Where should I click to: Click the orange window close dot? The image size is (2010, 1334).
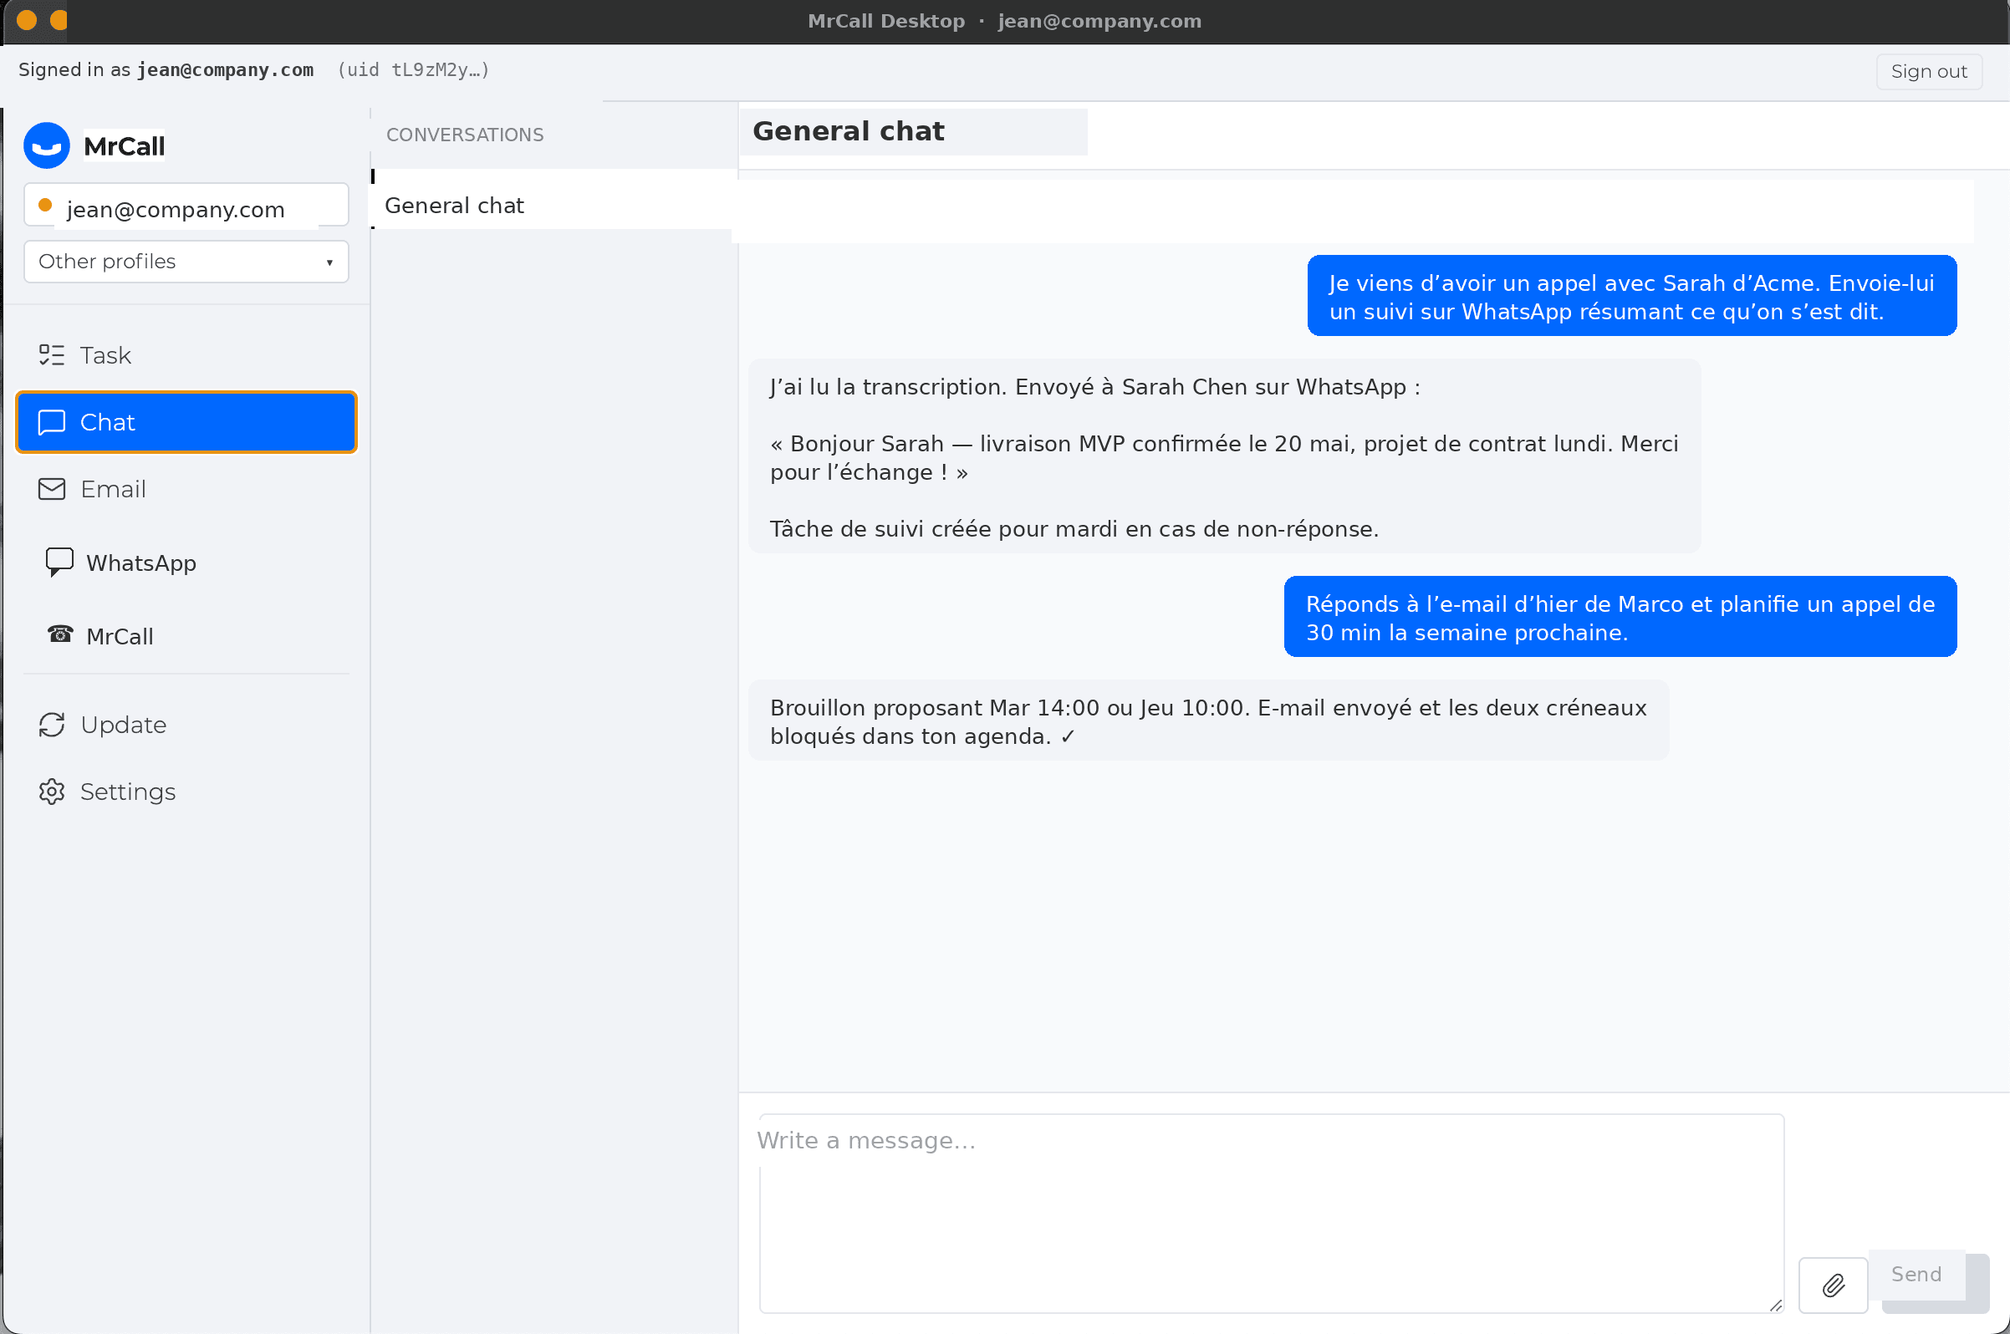click(27, 19)
